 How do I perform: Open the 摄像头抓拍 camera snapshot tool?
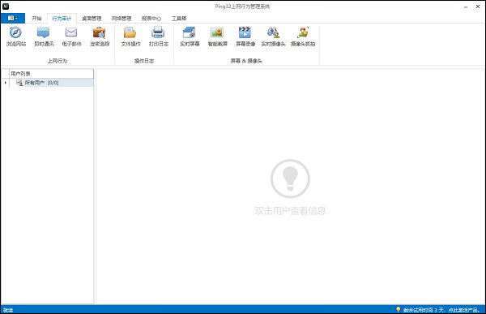(303, 37)
